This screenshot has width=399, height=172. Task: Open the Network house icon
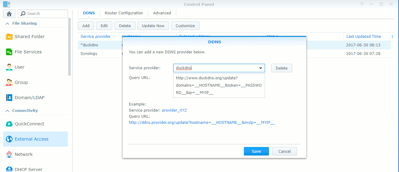click(x=9, y=154)
